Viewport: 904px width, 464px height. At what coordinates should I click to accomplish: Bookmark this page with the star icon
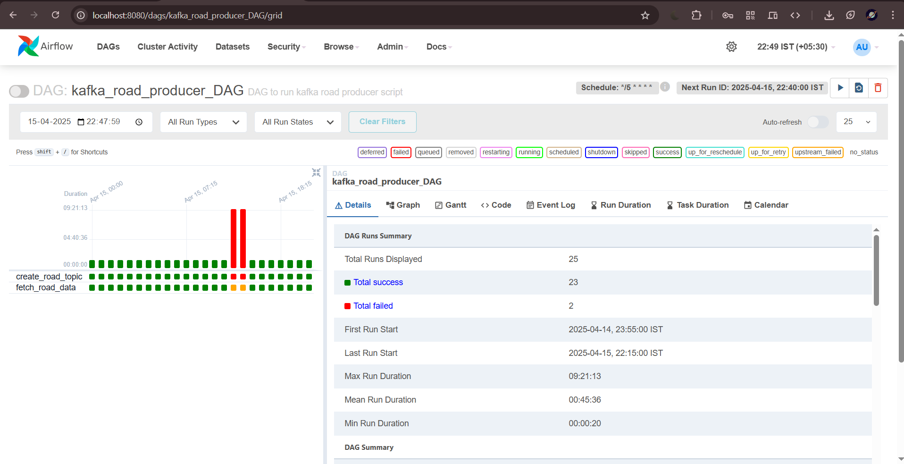(645, 16)
